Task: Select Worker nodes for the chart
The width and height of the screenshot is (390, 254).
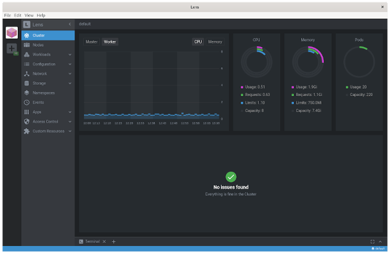Action: click(110, 42)
